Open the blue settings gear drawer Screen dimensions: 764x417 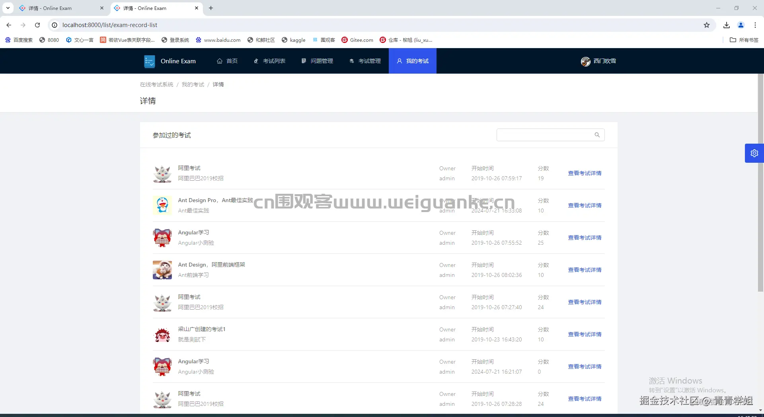754,153
